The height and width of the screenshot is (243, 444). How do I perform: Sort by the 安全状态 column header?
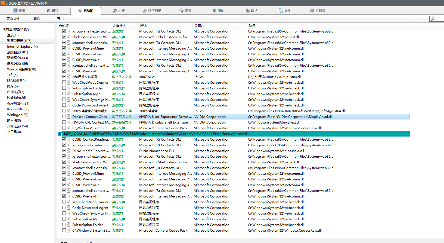(119, 26)
